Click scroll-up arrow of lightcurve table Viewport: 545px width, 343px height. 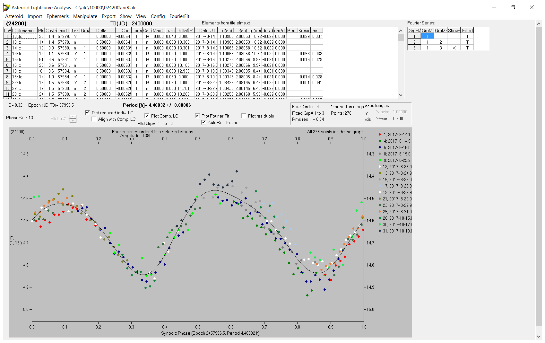click(x=401, y=31)
